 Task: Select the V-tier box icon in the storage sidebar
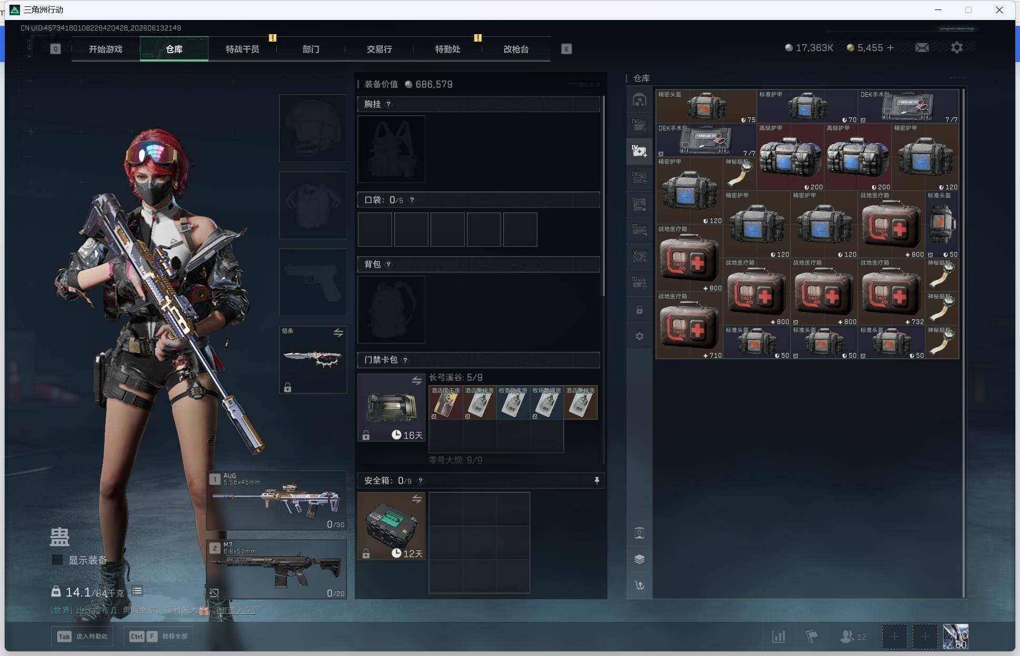point(639,257)
